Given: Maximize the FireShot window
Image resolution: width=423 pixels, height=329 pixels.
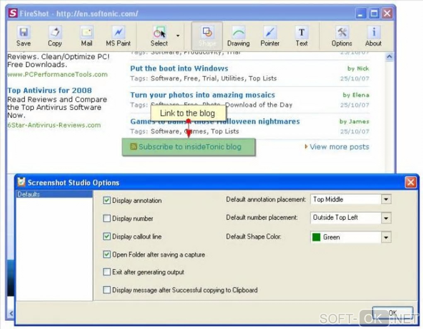Looking at the screenshot, I should point(374,13).
